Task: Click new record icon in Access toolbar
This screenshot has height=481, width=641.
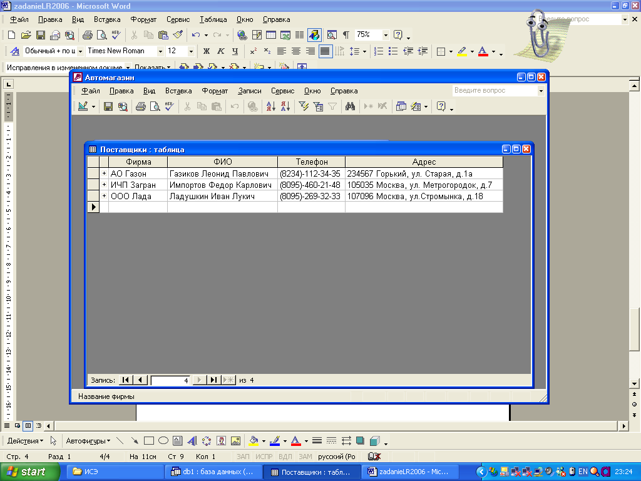Action: [368, 106]
